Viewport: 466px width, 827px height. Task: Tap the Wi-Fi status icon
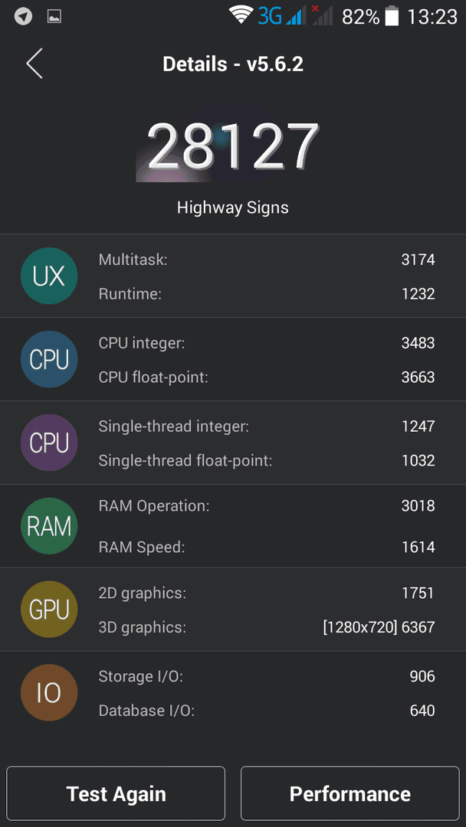pyautogui.click(x=241, y=16)
